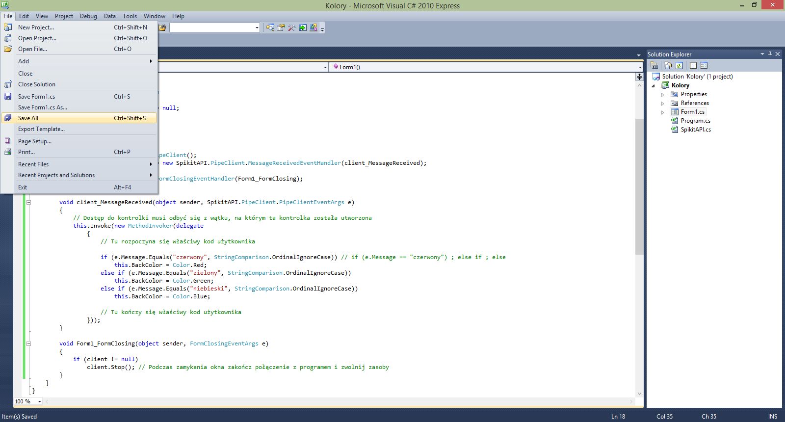Screen dimensions: 785x422
Task: Expand the References folder
Action: pos(662,104)
